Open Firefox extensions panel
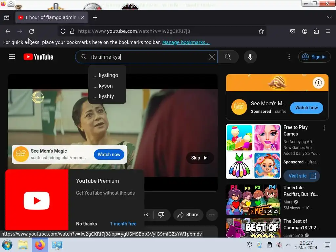This screenshot has height=252, width=336. pyautogui.click(x=316, y=31)
